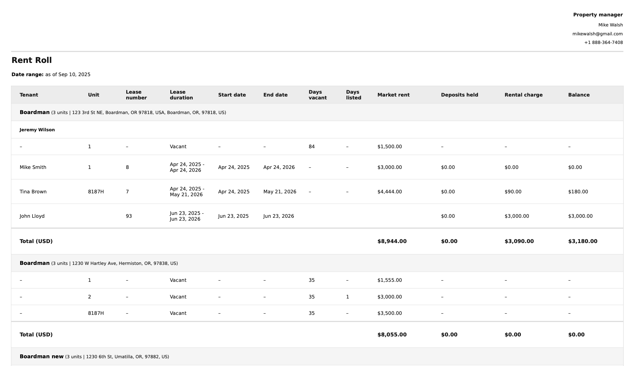Image resolution: width=637 pixels, height=366 pixels.
Task: Click the 'End date' column header
Action: pos(275,95)
